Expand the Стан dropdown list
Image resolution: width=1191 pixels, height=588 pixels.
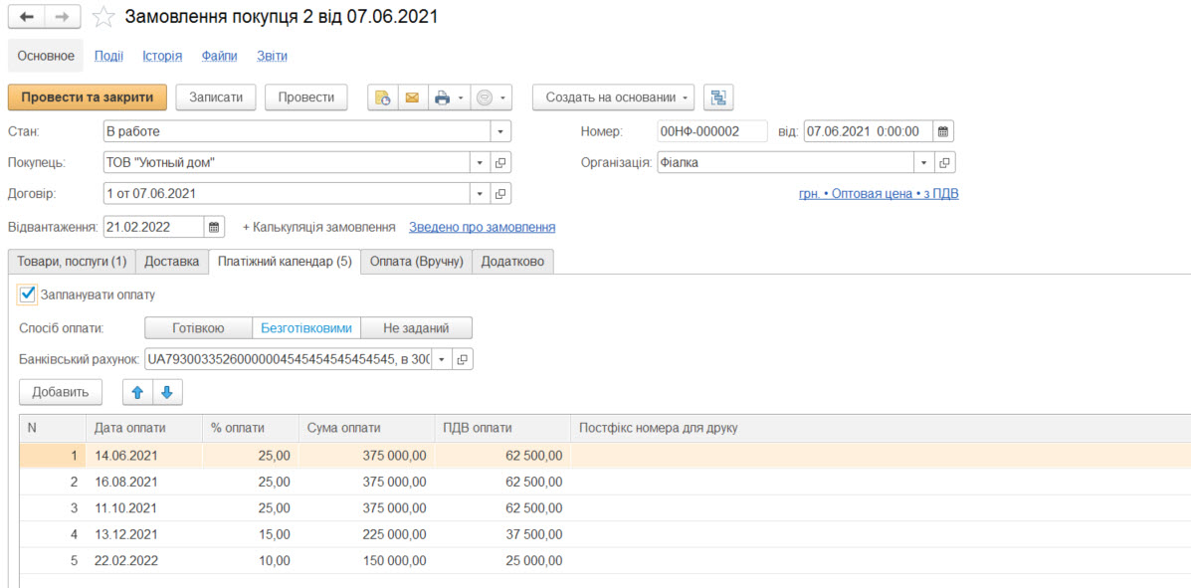click(500, 131)
